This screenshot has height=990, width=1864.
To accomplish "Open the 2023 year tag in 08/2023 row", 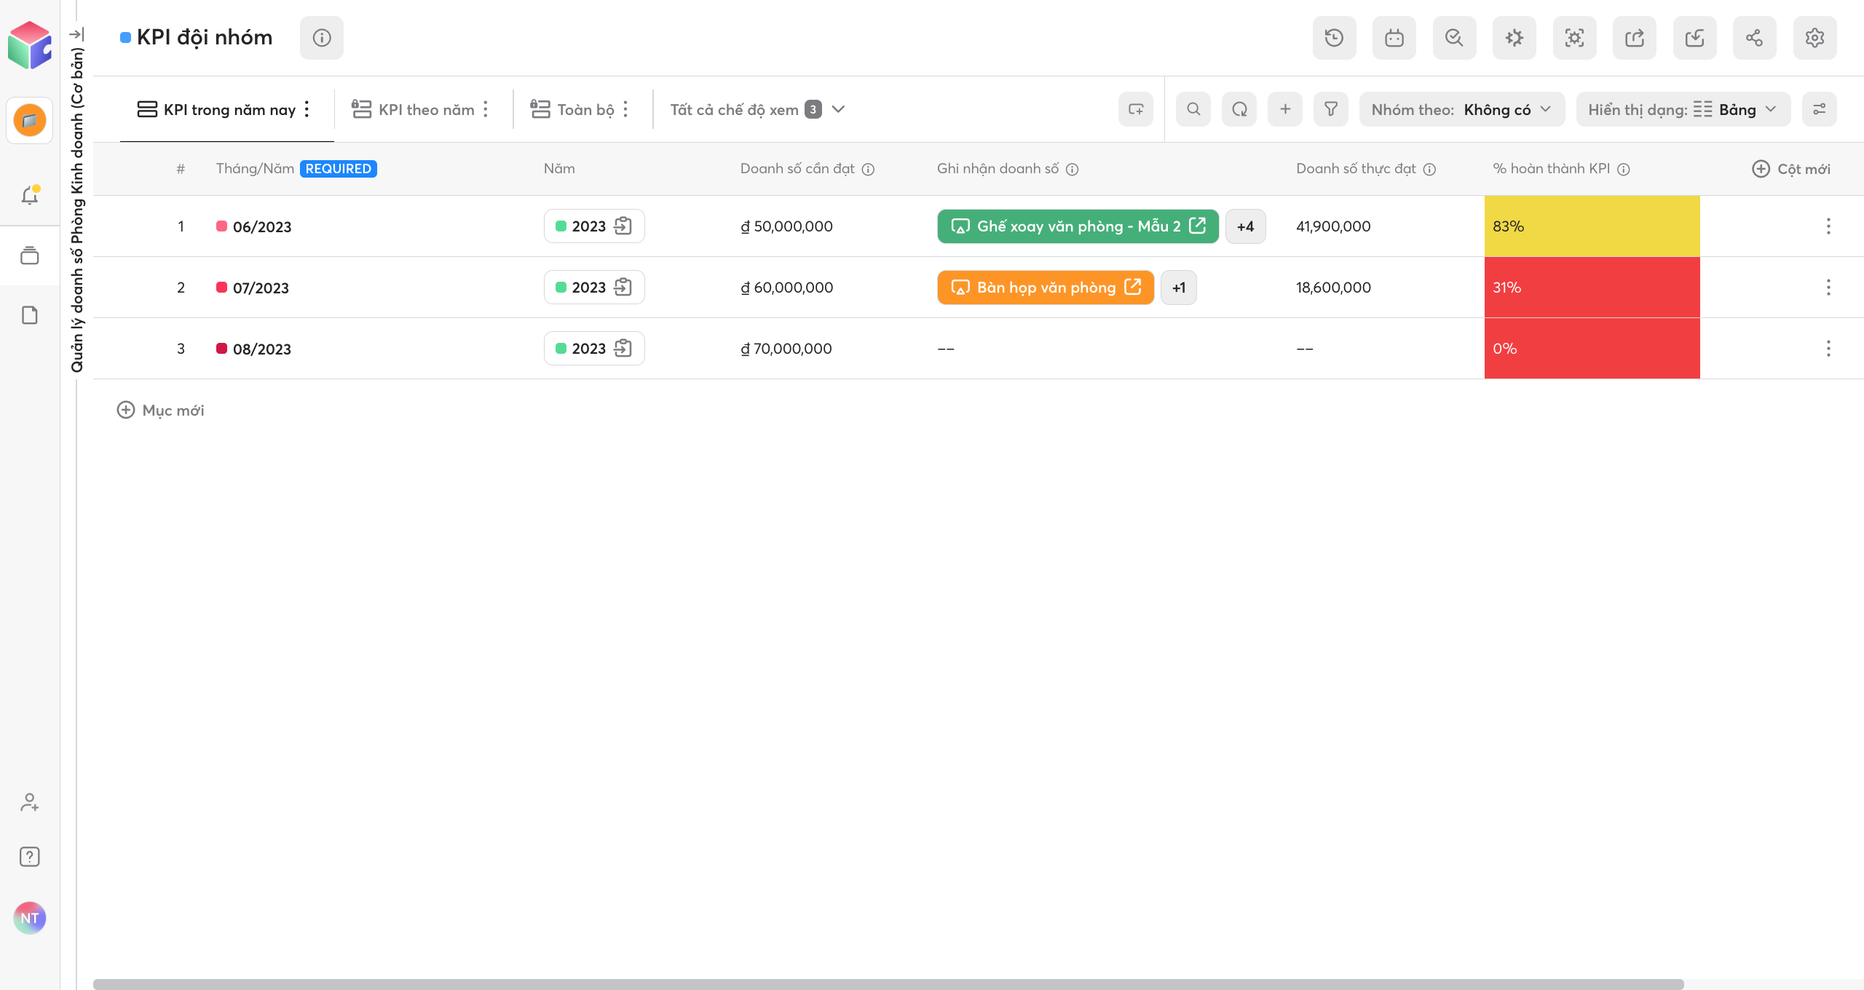I will click(x=594, y=349).
